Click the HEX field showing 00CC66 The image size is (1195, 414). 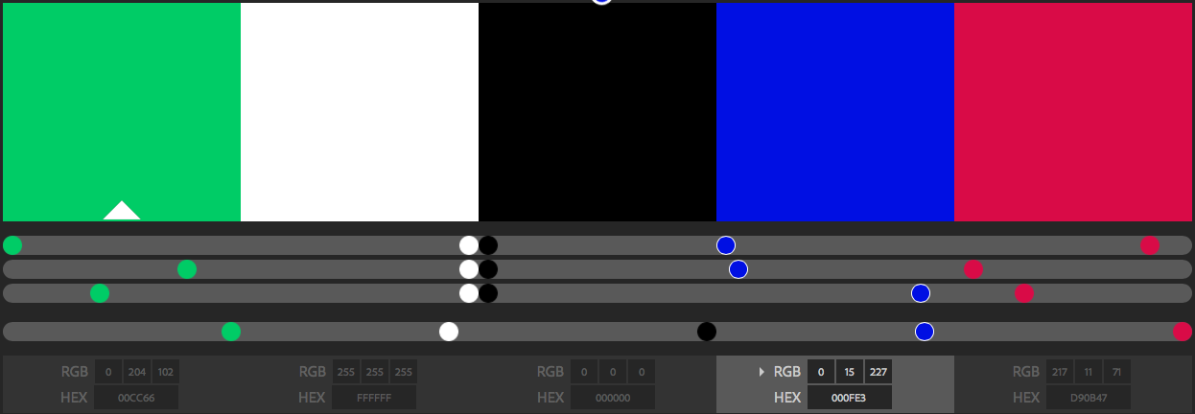point(136,398)
